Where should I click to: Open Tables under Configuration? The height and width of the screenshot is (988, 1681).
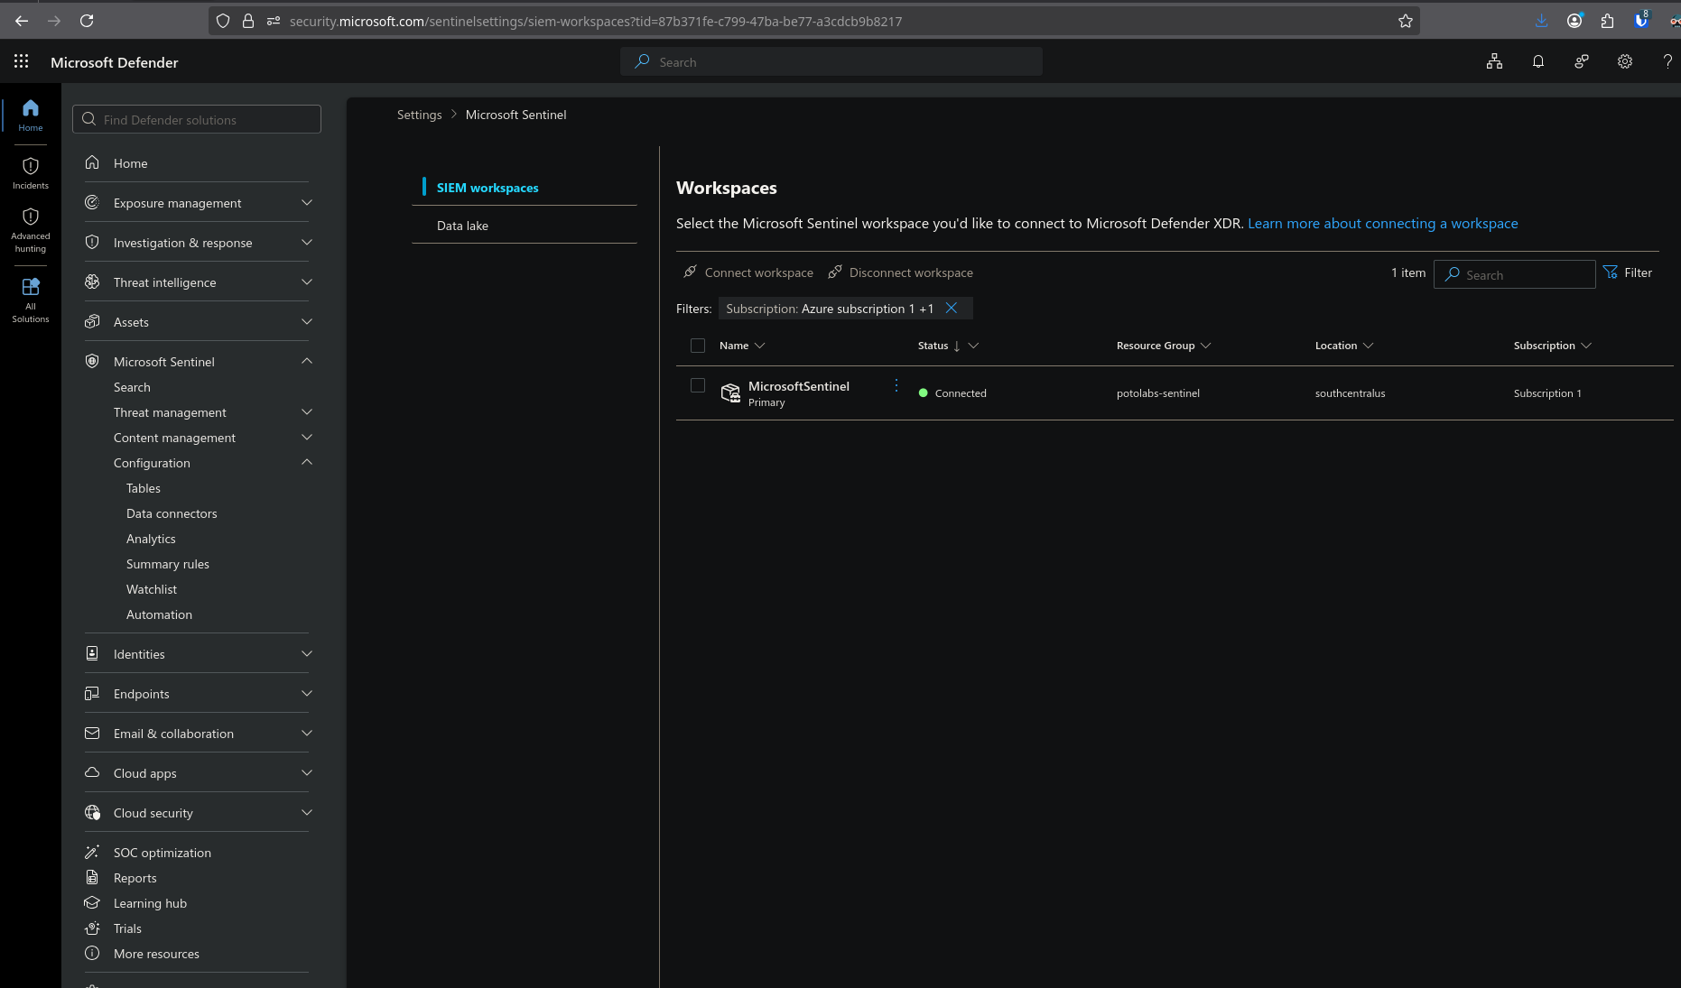(x=144, y=488)
